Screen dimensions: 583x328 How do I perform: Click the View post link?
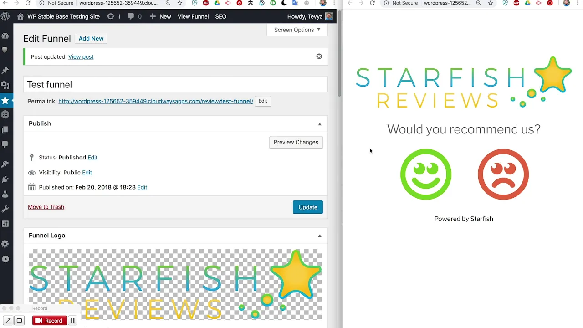(81, 57)
